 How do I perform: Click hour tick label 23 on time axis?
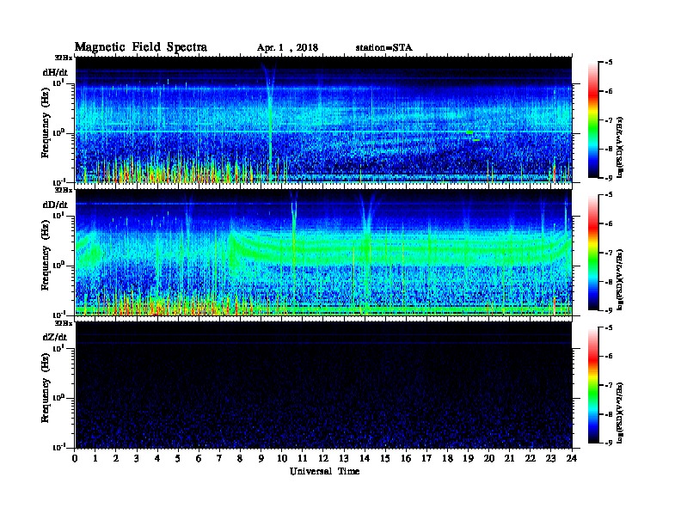click(551, 458)
